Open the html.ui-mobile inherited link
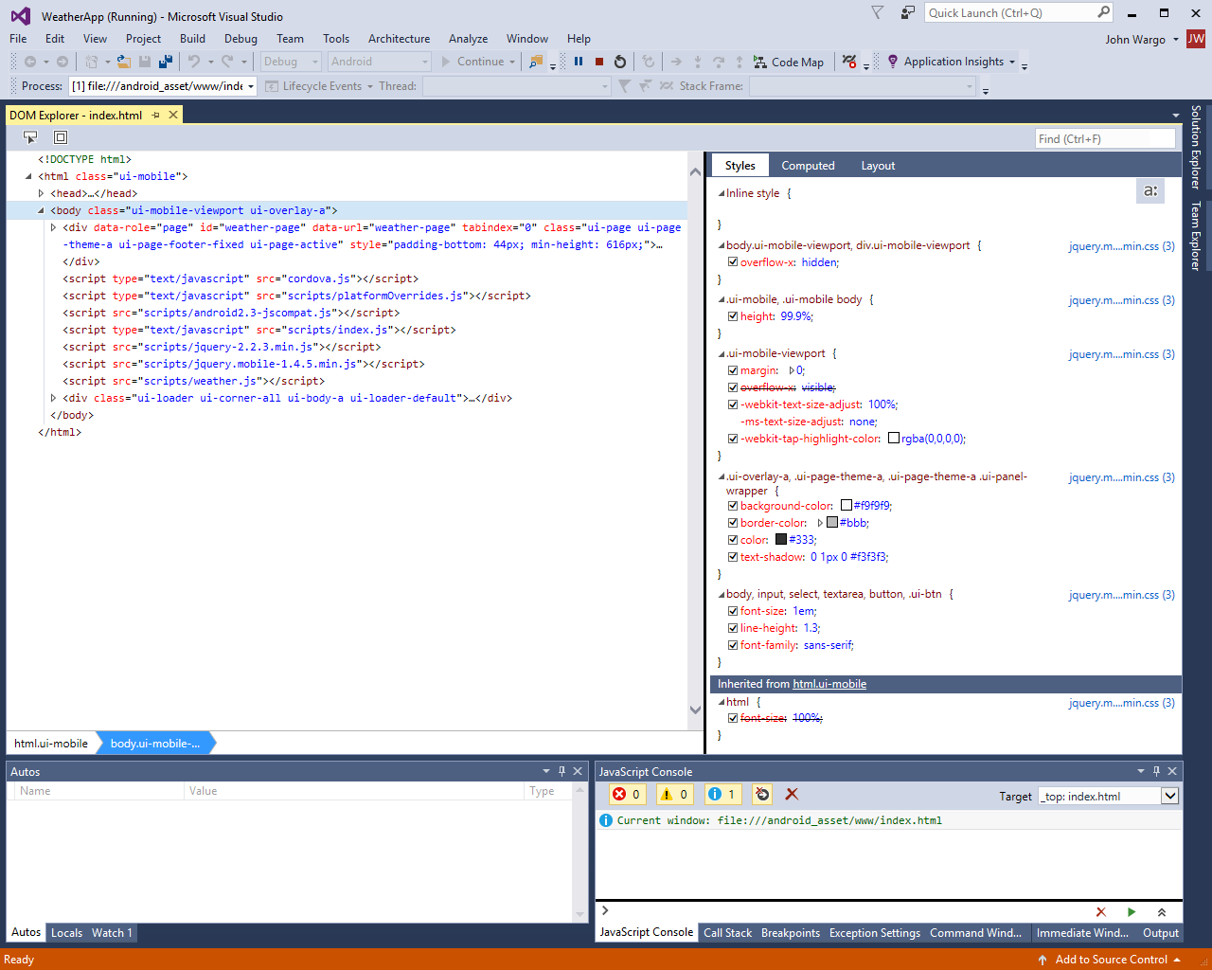Viewport: 1212px width, 970px height. pos(829,684)
